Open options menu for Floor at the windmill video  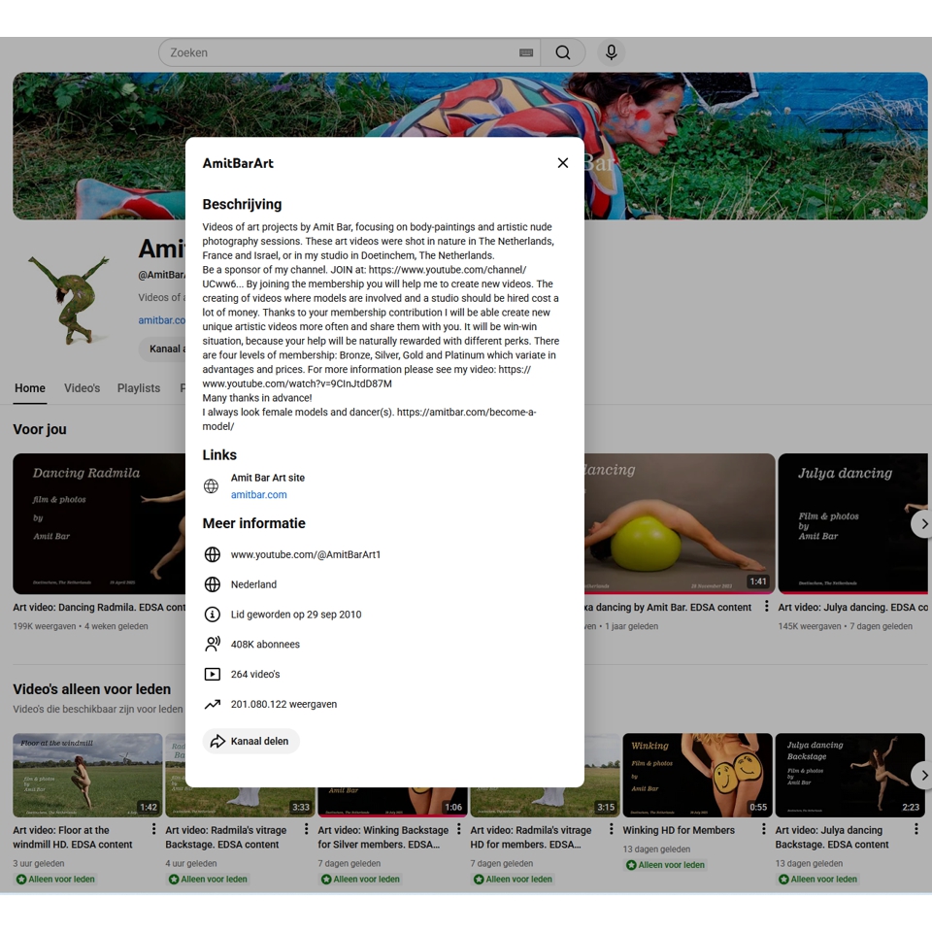pos(154,828)
